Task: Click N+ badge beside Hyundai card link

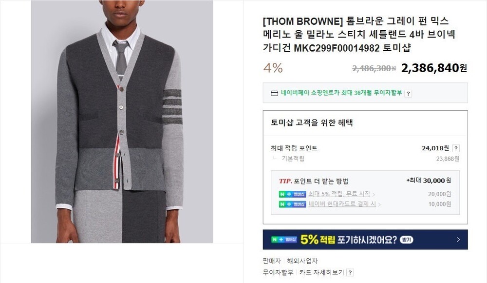Action: point(292,204)
